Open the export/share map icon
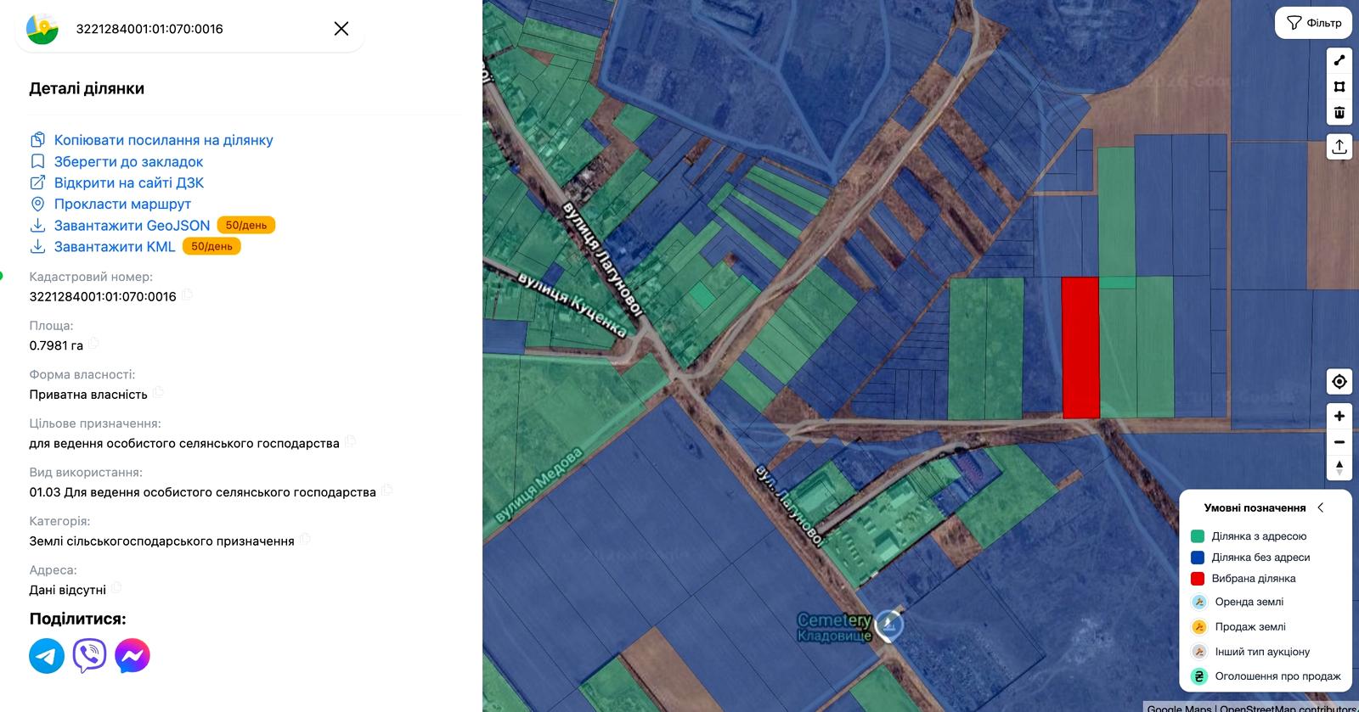The width and height of the screenshot is (1359, 712). click(x=1339, y=147)
